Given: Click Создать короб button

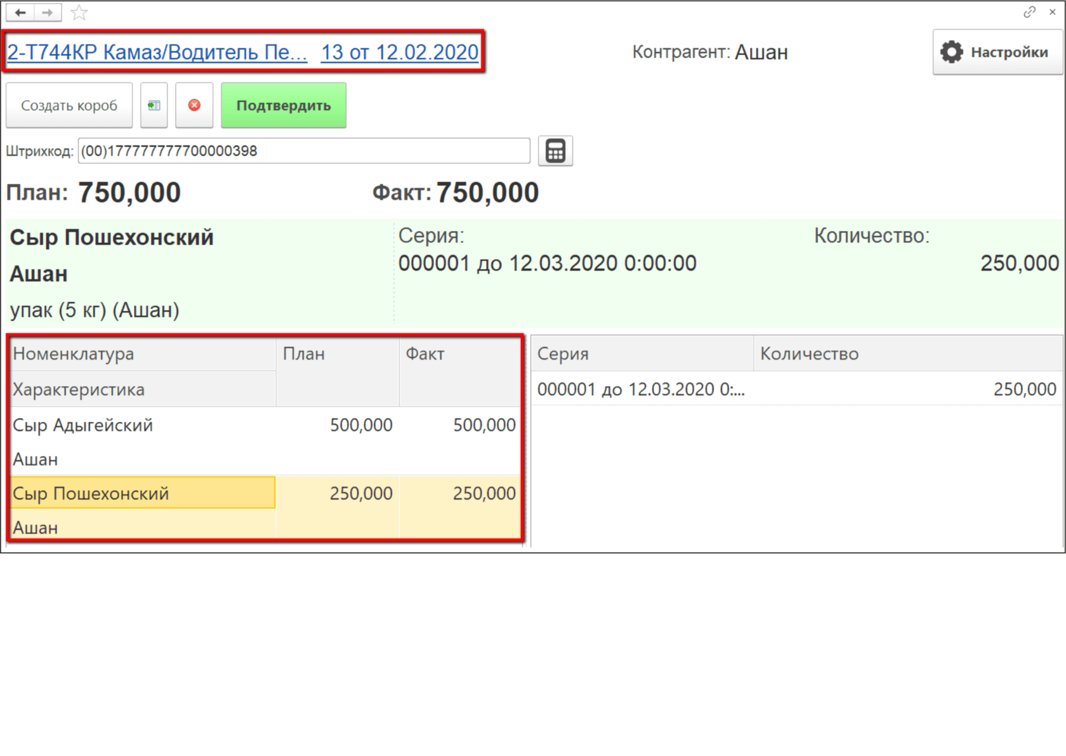Looking at the screenshot, I should pyautogui.click(x=69, y=105).
